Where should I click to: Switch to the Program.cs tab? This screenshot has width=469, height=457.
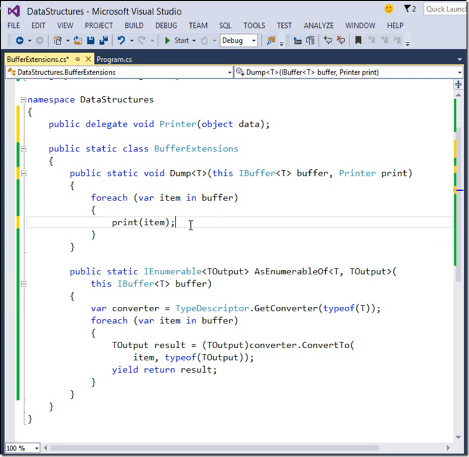[x=114, y=60]
